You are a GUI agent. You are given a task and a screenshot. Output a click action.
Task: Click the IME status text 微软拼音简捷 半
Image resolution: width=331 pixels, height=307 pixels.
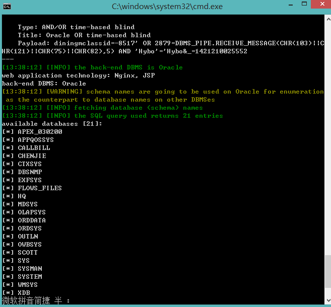pos(32,300)
